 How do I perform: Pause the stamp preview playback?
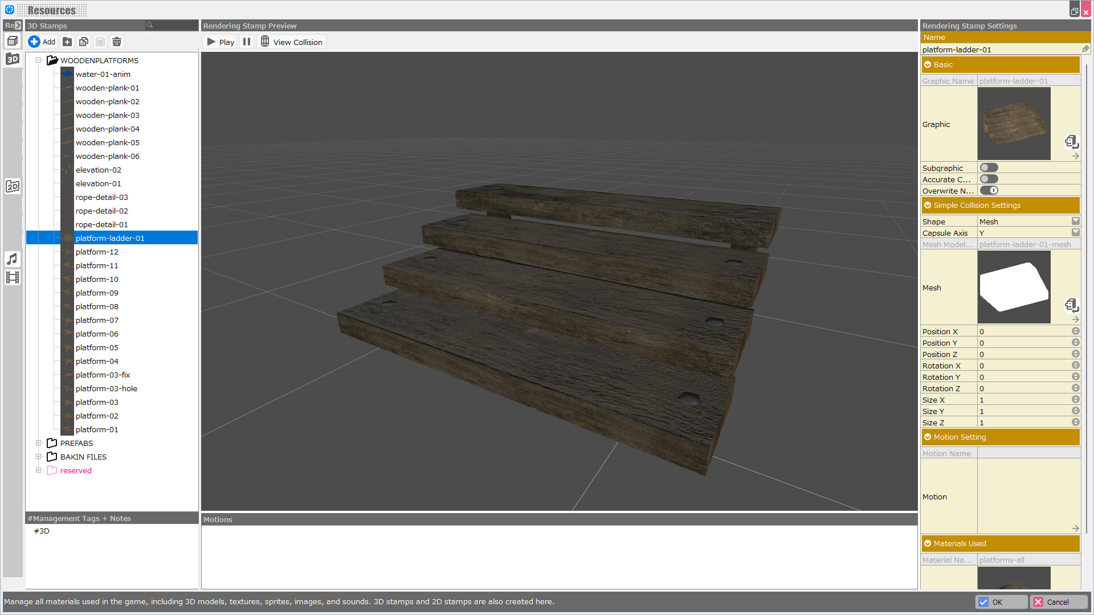coord(247,42)
